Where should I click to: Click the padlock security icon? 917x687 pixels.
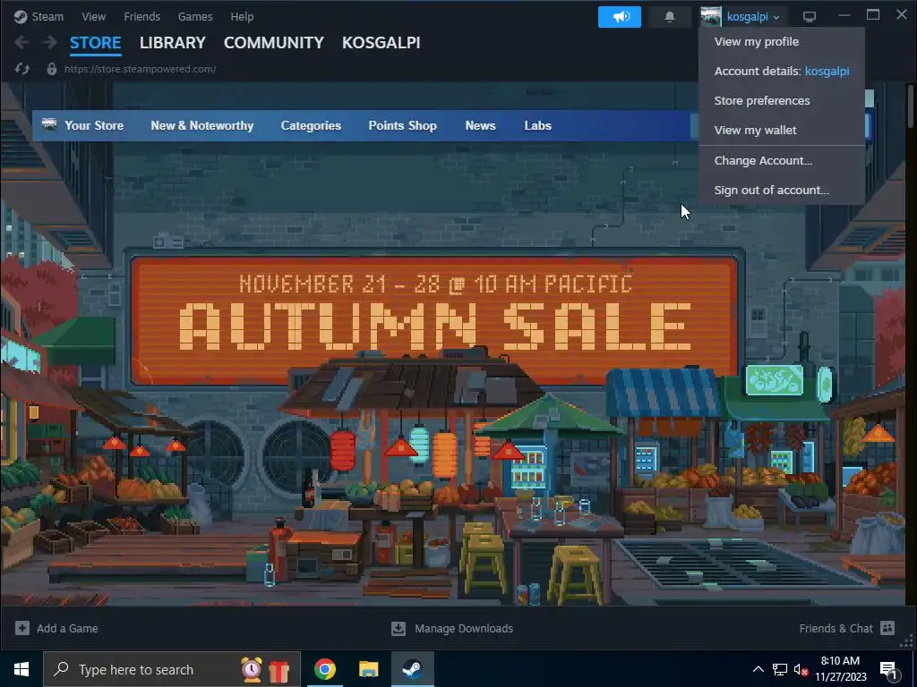(51, 69)
